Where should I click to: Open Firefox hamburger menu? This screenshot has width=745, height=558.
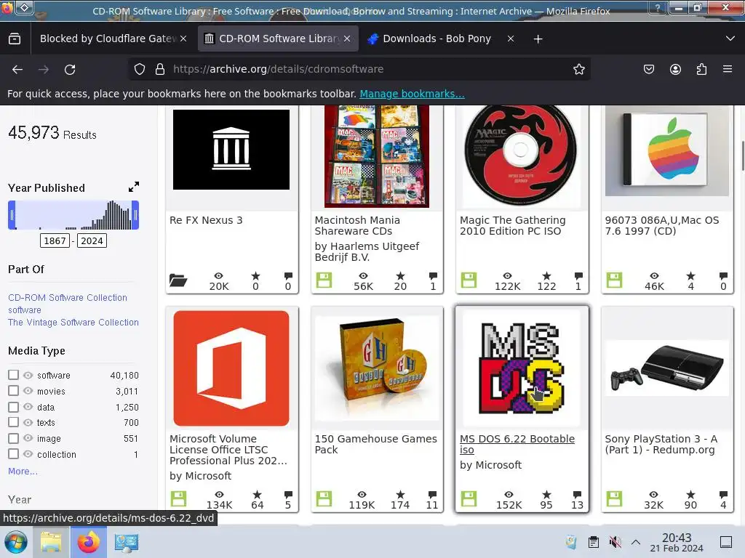click(728, 69)
